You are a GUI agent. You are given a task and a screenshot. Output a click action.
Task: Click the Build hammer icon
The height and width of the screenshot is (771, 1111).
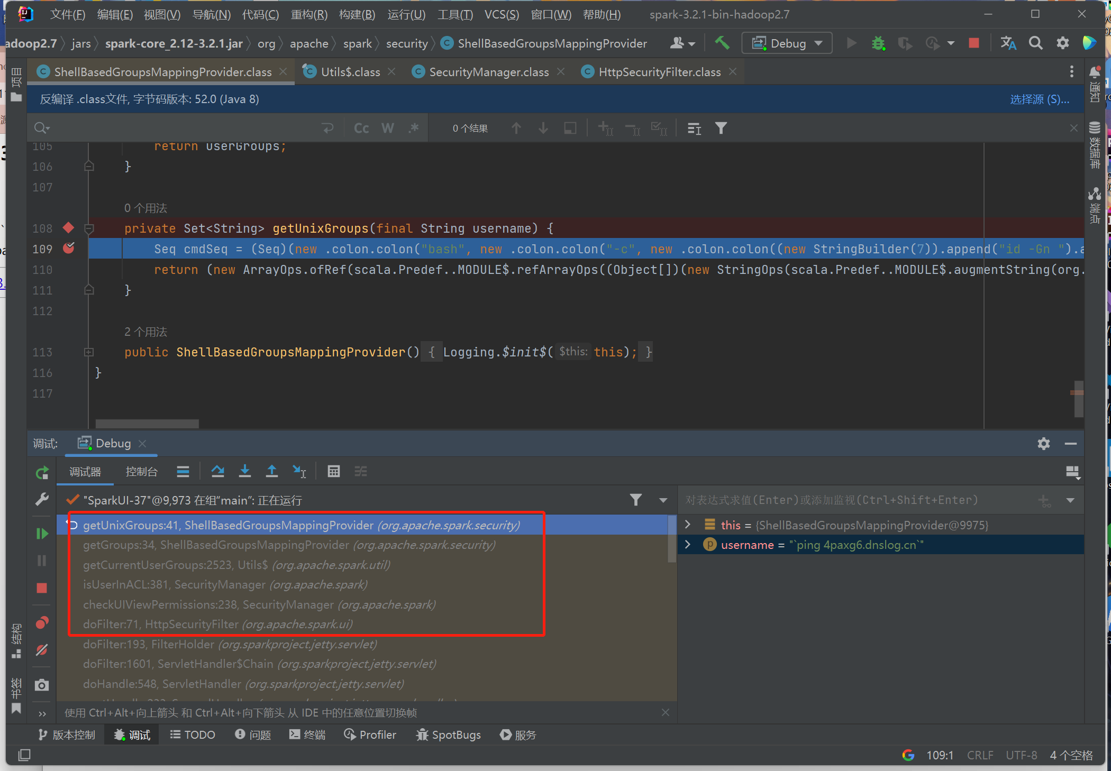(x=722, y=43)
